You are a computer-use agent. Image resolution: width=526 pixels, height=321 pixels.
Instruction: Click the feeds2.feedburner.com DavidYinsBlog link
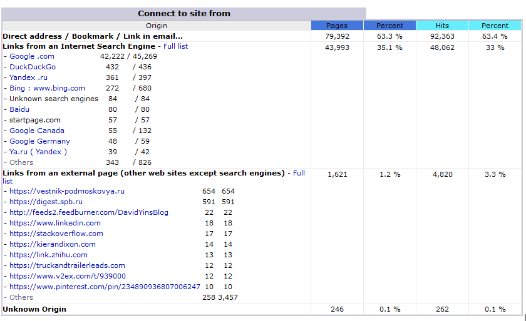click(x=89, y=212)
